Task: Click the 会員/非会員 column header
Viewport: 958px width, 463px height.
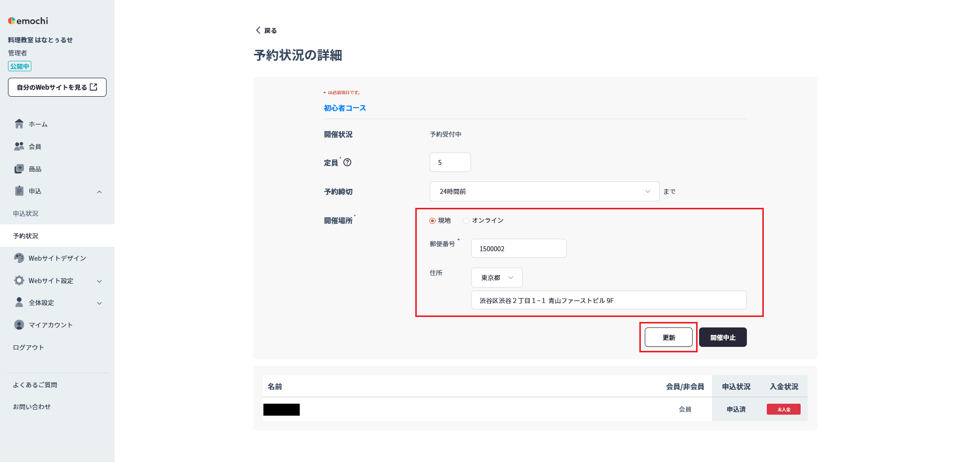Action: click(685, 386)
